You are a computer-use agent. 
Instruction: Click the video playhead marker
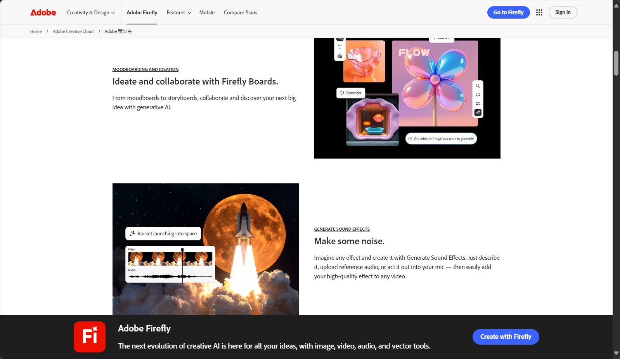[182, 250]
